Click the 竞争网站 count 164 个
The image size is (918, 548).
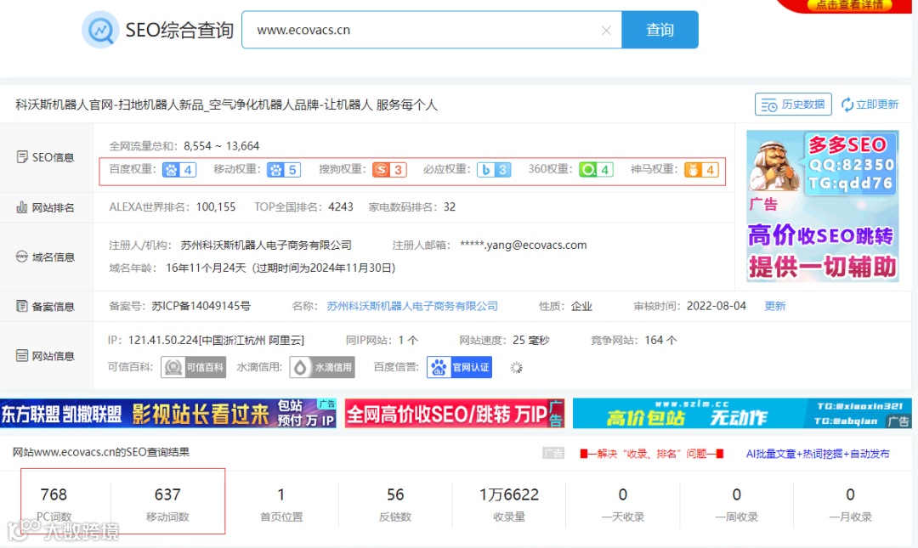pyautogui.click(x=660, y=340)
